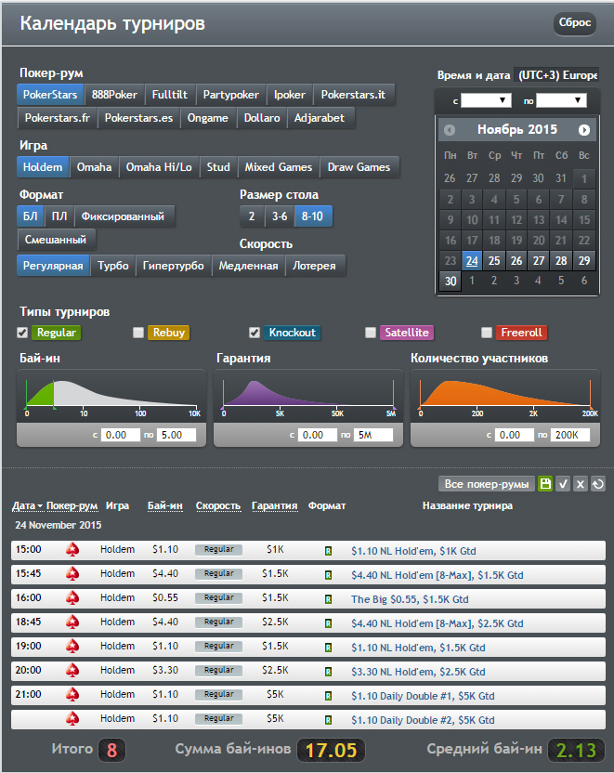Toggle the PokerStars poker room filter
The image size is (614, 773).
coord(50,95)
